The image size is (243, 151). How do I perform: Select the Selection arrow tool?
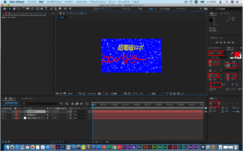10,9
